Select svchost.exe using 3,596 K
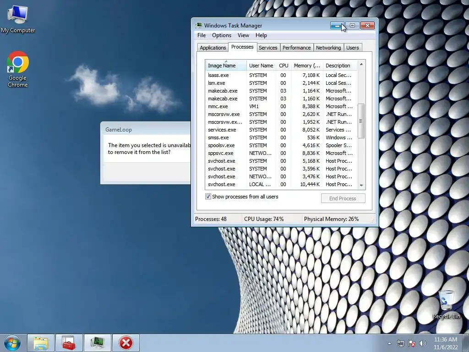469x352 pixels. (281, 169)
